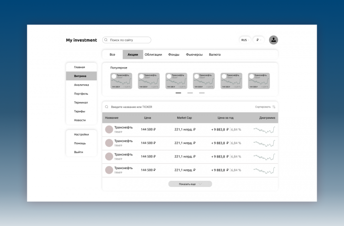
Task: Open Новости in the sidebar
Action: pos(81,120)
